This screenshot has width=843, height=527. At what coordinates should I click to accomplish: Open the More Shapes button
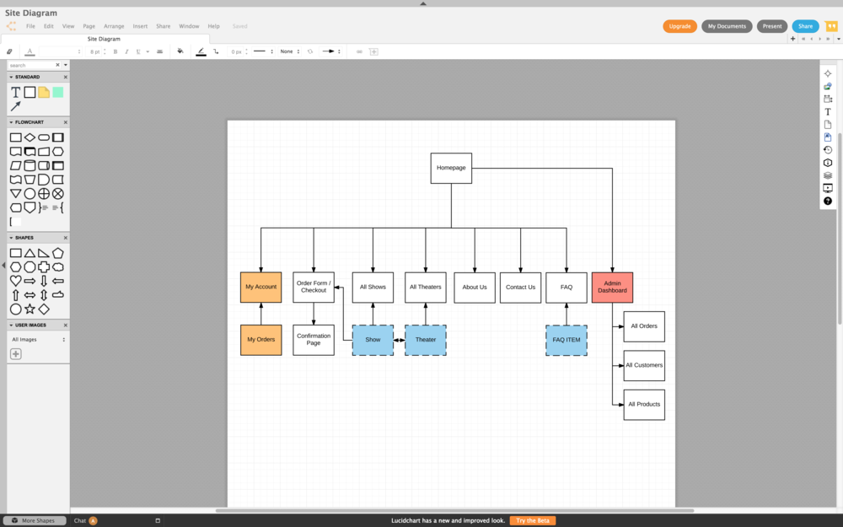point(34,520)
